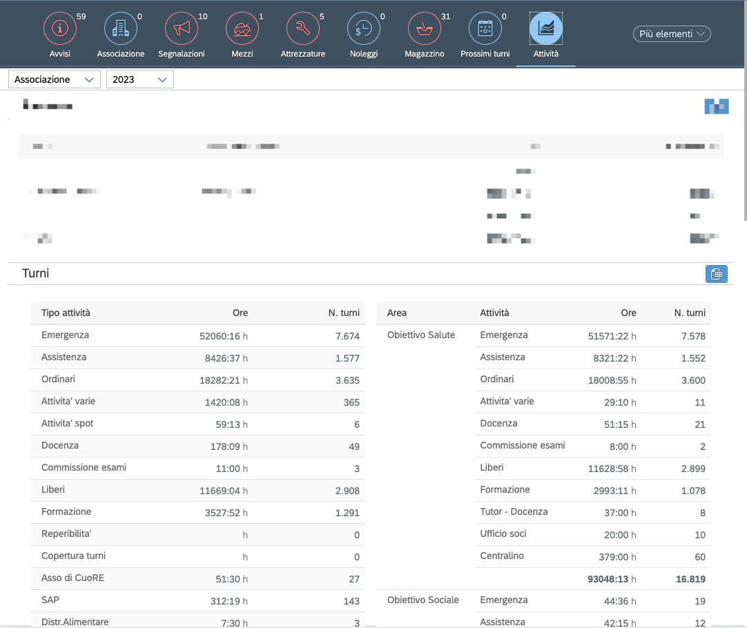Image resolution: width=747 pixels, height=628 pixels.
Task: Select the Prossimi turni calendar icon
Action: [485, 28]
